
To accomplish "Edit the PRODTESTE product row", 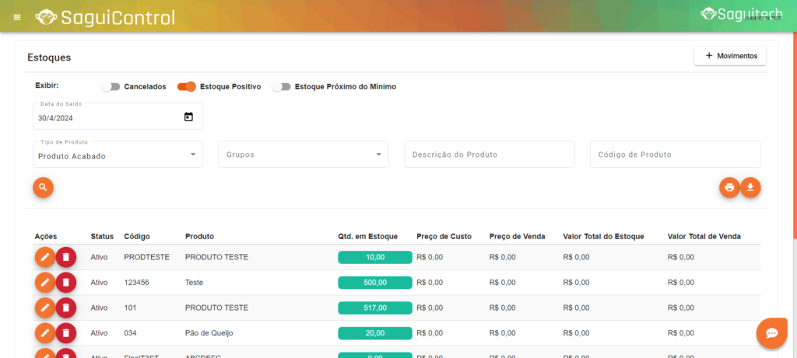I will coord(45,257).
